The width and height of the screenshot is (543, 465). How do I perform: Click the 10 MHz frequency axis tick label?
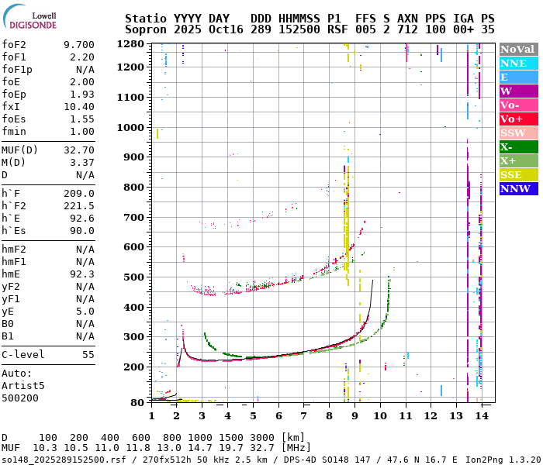pyautogui.click(x=379, y=416)
